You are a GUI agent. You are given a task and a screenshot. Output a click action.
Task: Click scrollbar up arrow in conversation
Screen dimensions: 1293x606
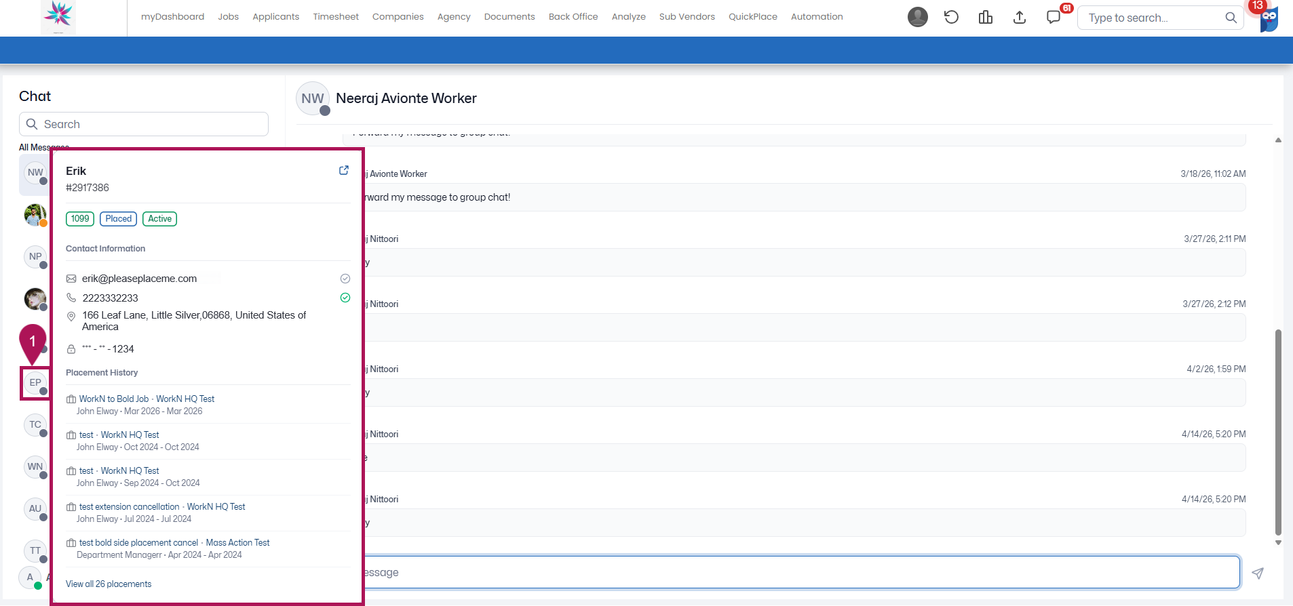[x=1278, y=140]
